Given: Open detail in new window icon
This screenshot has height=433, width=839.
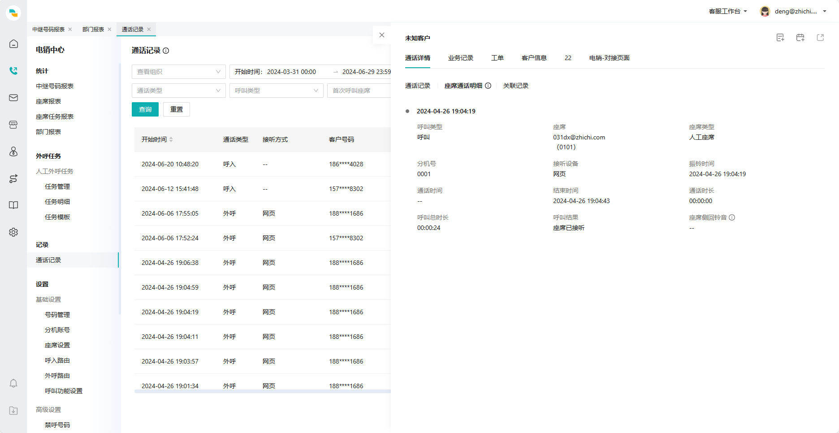Looking at the screenshot, I should coord(821,38).
